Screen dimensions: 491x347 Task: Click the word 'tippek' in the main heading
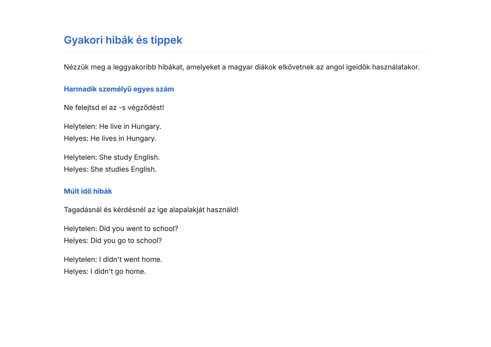pyautogui.click(x=166, y=40)
